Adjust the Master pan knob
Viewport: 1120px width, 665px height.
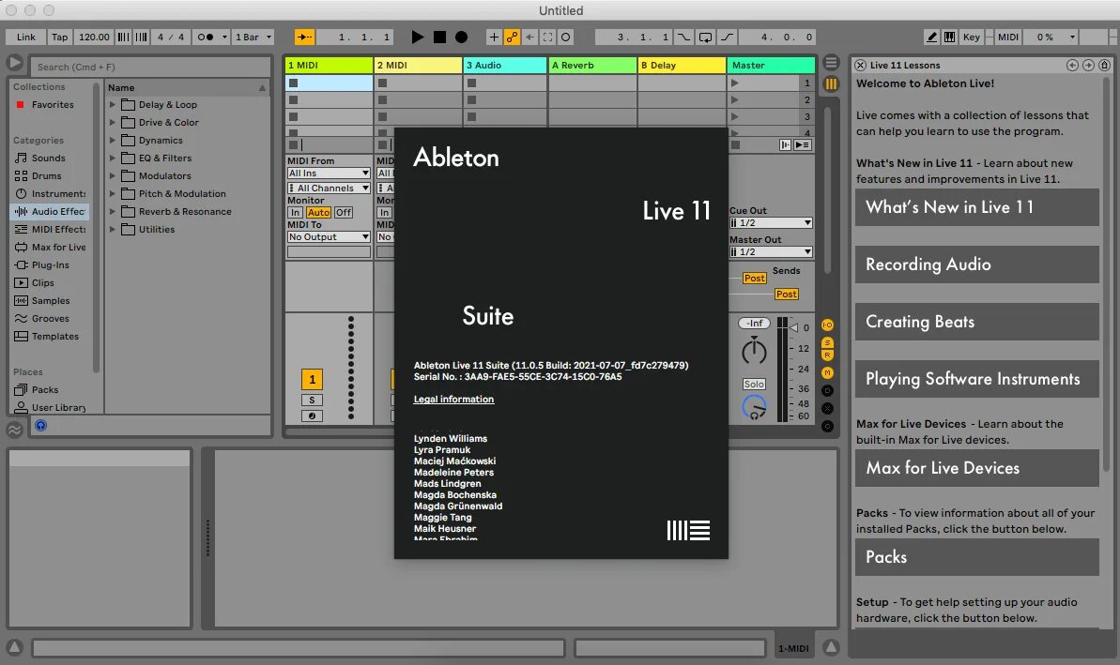click(754, 352)
